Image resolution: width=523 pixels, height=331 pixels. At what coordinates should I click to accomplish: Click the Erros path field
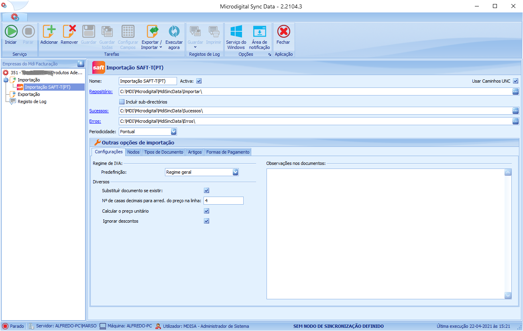tap(315, 121)
